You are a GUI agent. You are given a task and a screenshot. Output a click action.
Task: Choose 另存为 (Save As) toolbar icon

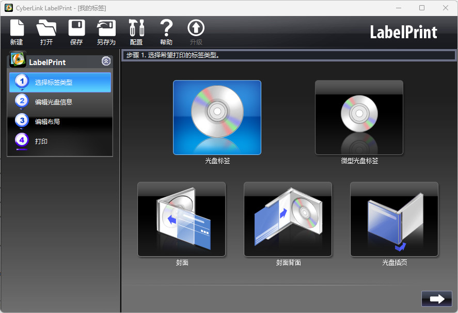(x=106, y=32)
